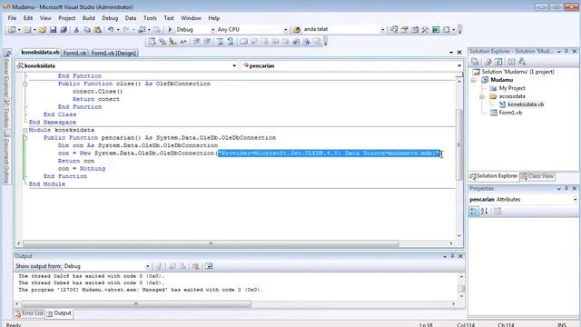Viewport: 581px width, 327px height.
Task: Close the Output panel
Action: [460, 256]
